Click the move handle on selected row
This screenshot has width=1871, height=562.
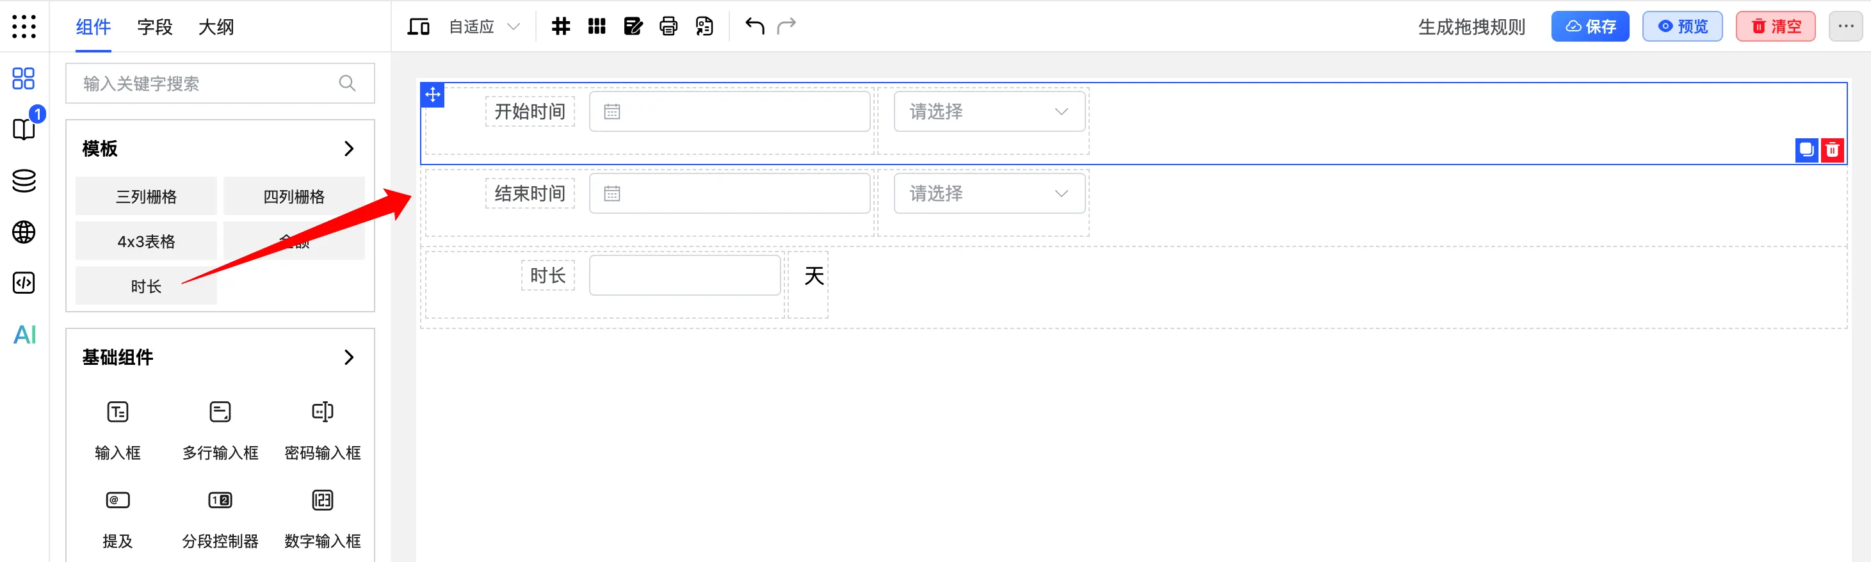pos(433,94)
